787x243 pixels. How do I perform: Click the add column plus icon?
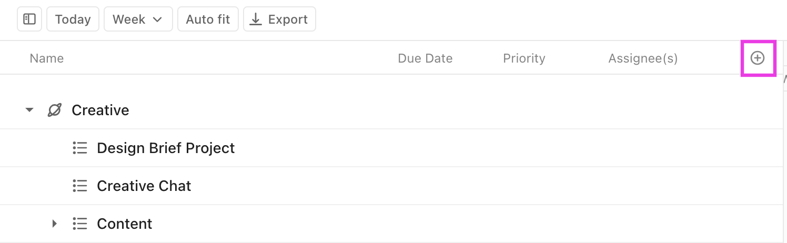click(757, 58)
